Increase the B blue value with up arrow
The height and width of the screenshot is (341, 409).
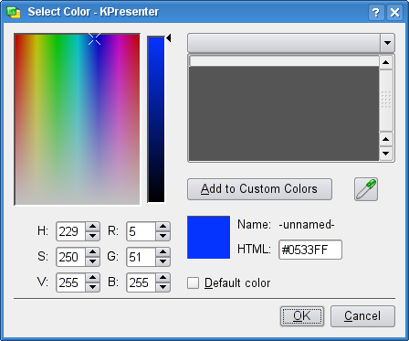coord(163,278)
